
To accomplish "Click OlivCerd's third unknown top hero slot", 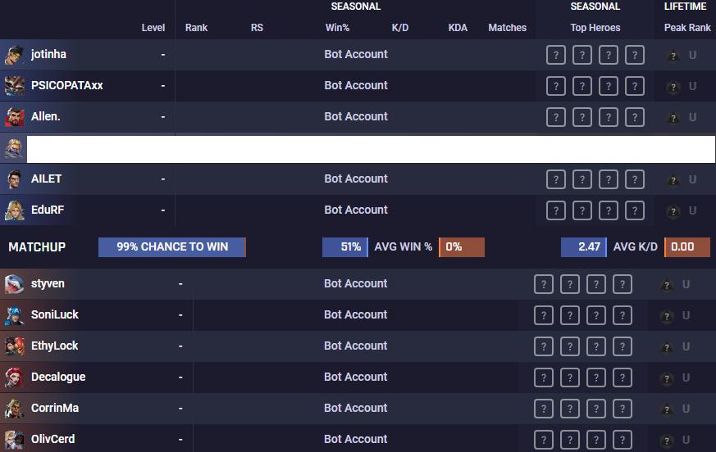I will pyautogui.click(x=596, y=440).
